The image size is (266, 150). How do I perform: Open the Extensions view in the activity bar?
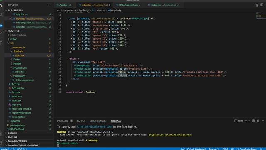tap(1, 42)
